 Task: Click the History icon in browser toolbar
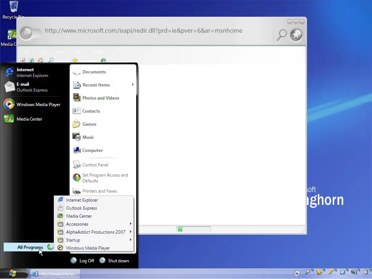point(103,61)
